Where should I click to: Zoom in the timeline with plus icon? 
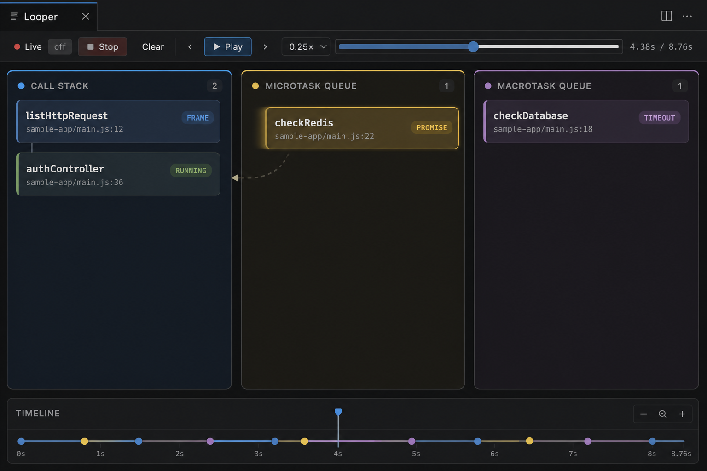click(x=682, y=414)
